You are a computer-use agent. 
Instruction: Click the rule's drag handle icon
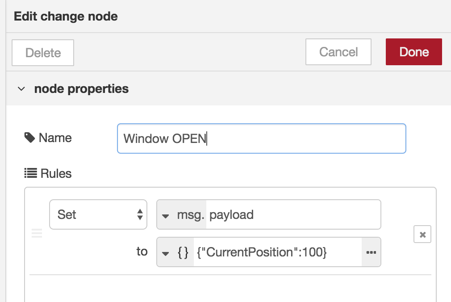click(x=37, y=233)
